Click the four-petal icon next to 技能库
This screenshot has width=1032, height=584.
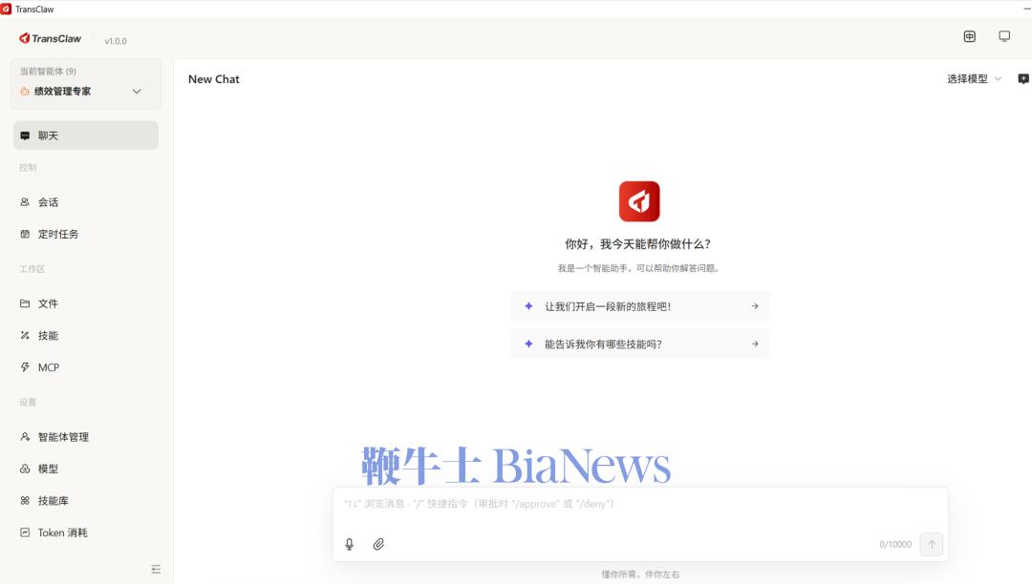(25, 501)
